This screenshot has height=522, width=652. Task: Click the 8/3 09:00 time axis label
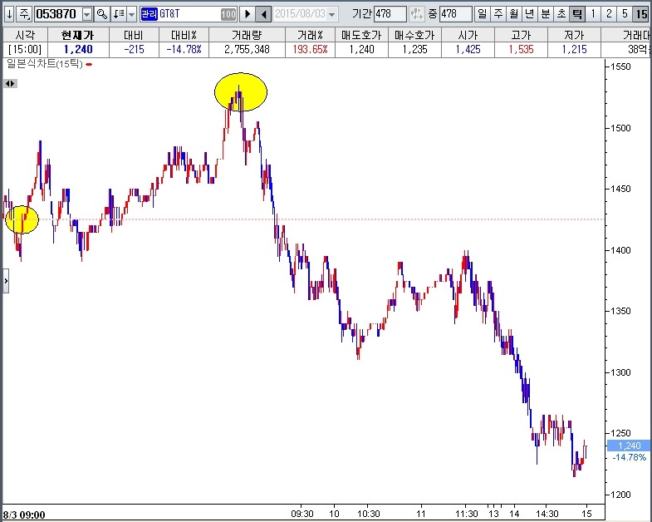24,515
